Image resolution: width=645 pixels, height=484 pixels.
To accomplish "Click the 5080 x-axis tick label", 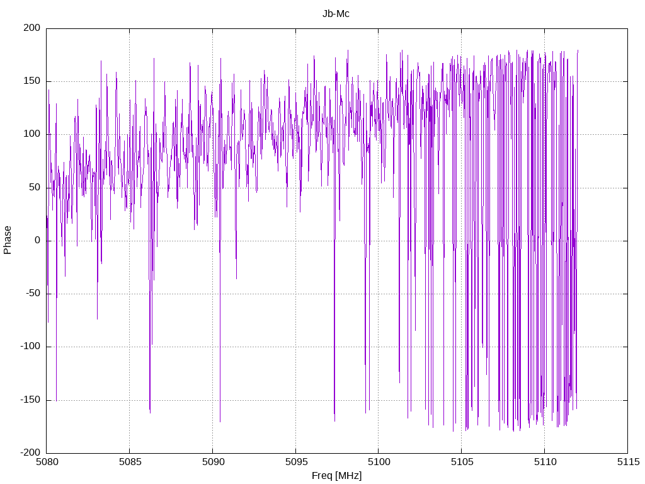I will click(47, 462).
